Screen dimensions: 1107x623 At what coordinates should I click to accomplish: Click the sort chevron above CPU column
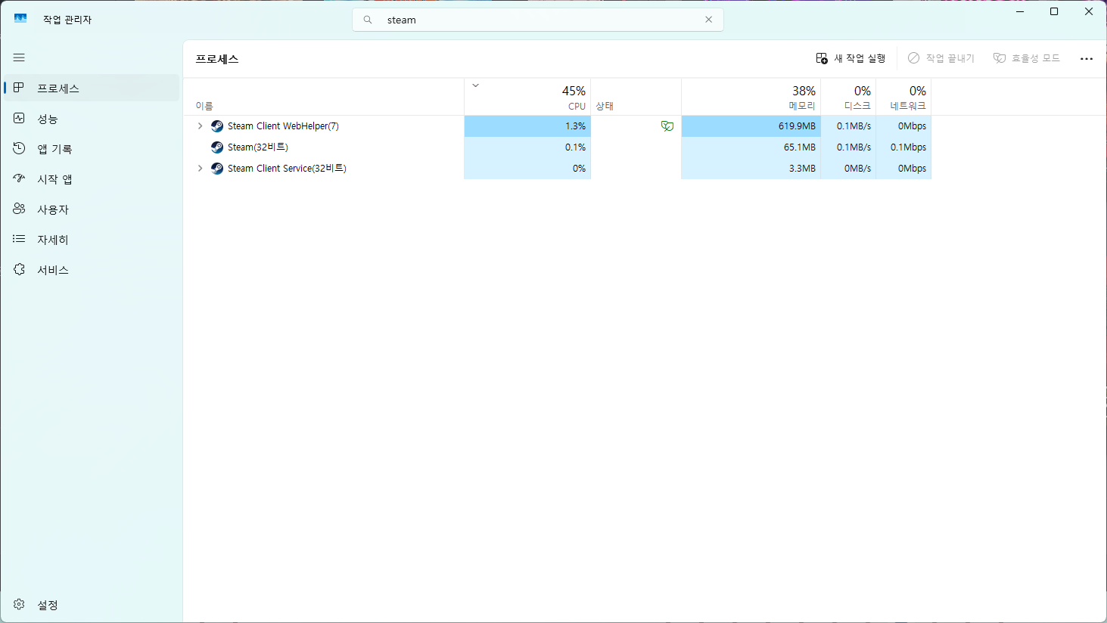coord(475,85)
